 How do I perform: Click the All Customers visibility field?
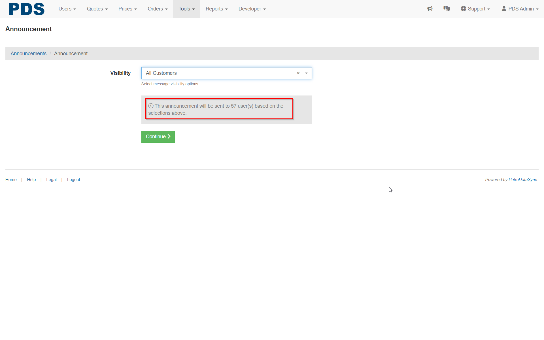click(x=226, y=73)
